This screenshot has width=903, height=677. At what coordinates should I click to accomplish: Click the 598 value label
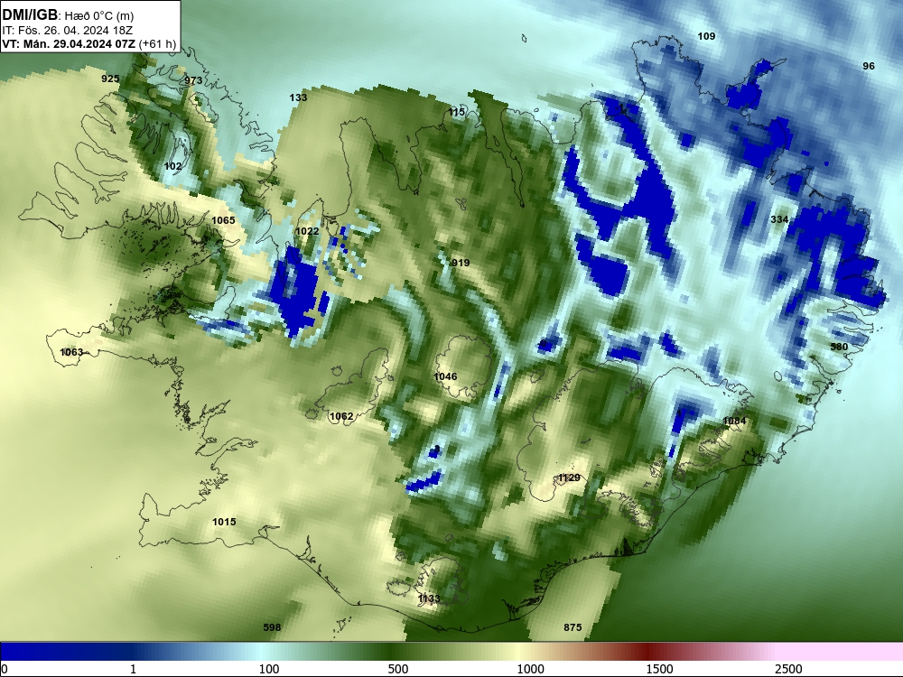[272, 627]
